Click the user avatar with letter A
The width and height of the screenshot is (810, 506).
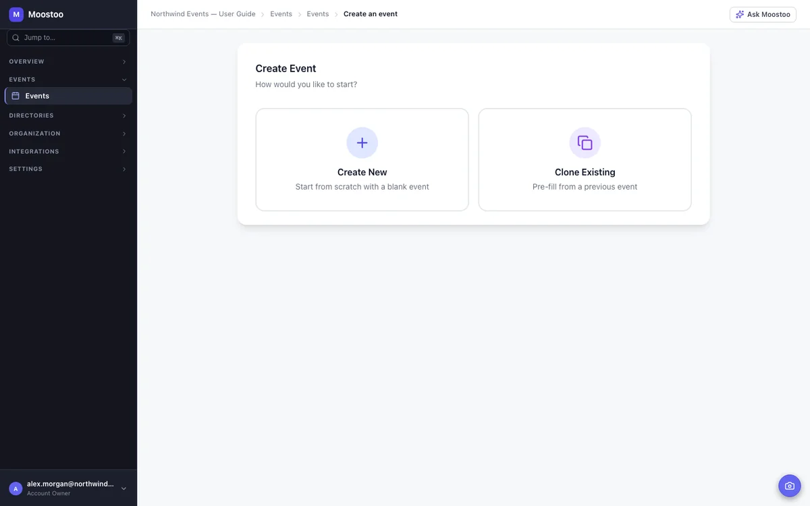[16, 488]
